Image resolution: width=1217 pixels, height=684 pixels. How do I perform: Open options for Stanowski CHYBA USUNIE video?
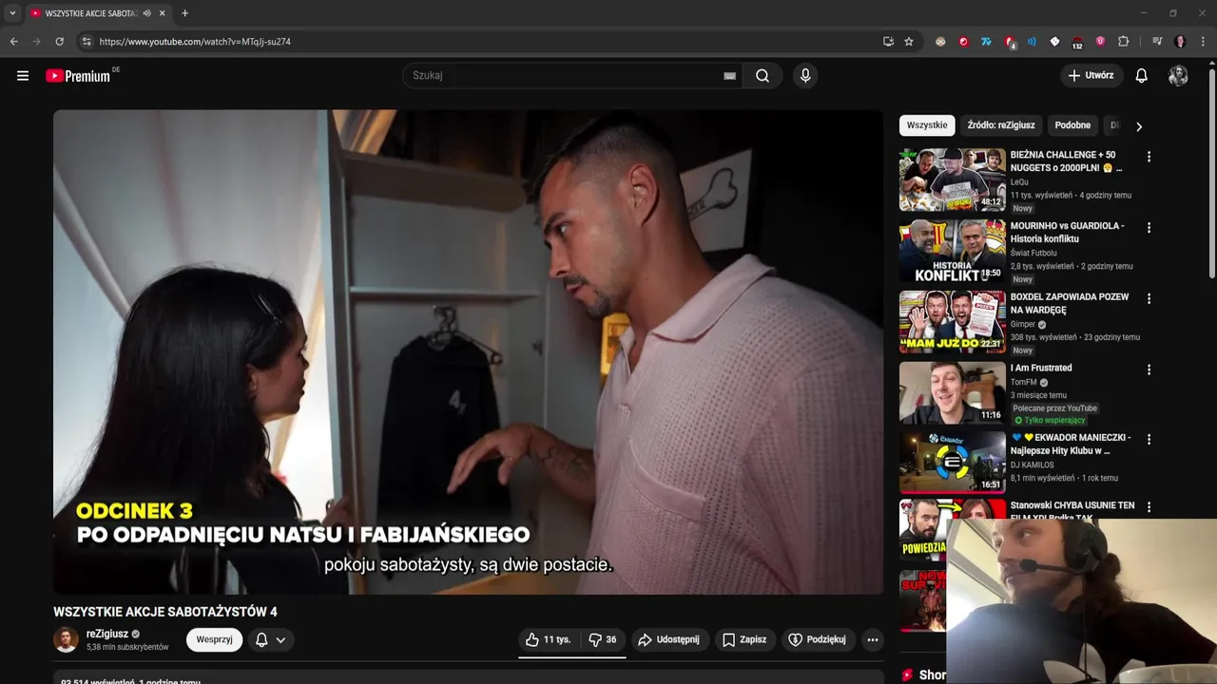(1149, 507)
